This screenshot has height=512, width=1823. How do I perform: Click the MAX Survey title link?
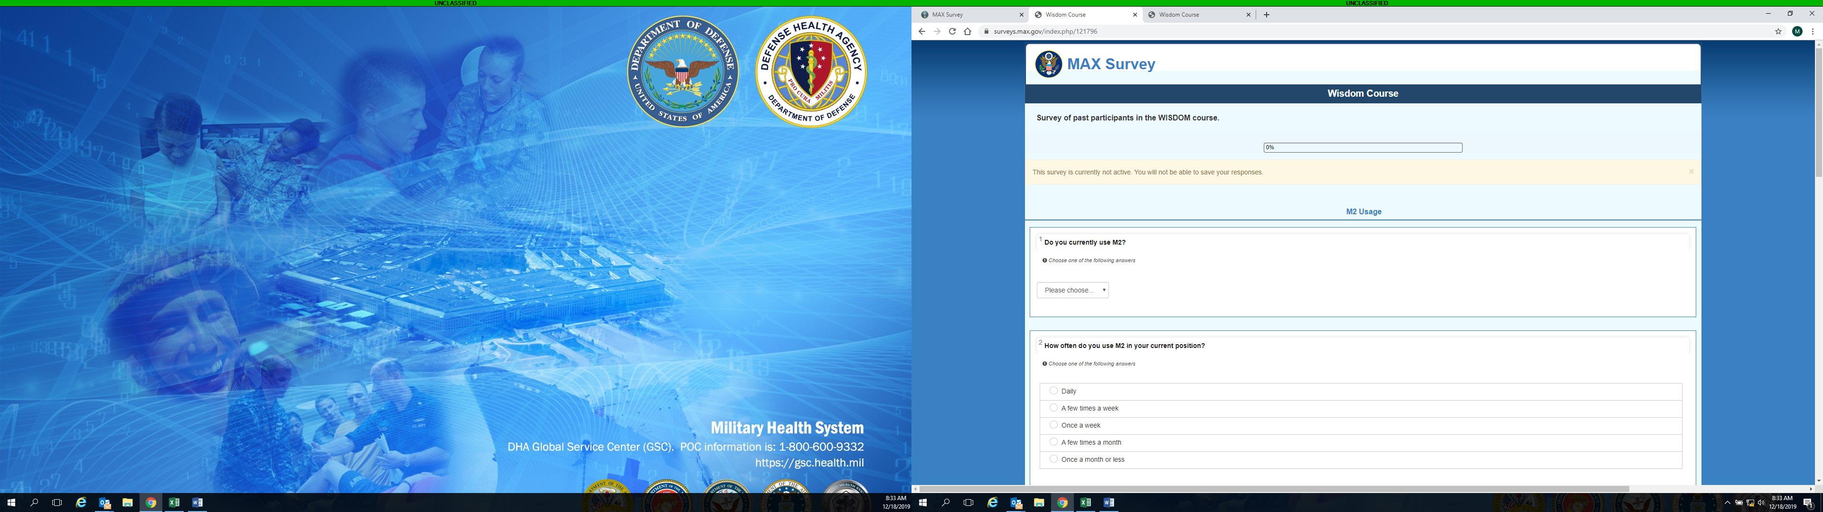click(x=1110, y=64)
